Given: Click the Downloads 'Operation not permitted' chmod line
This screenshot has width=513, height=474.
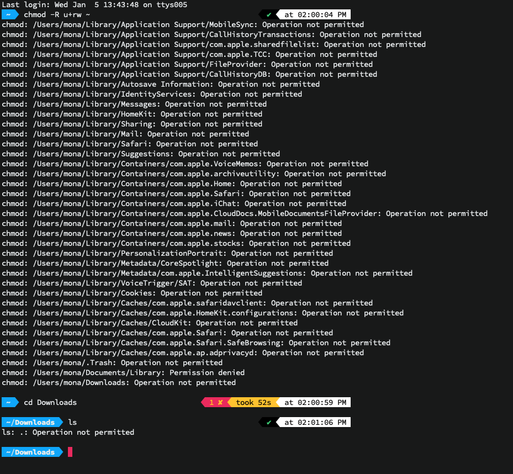Looking at the screenshot, I should [120, 382].
